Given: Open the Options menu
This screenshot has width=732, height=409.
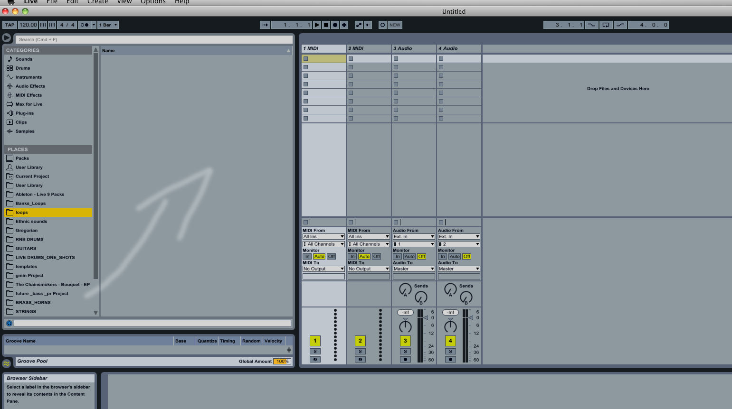Looking at the screenshot, I should click(153, 2).
